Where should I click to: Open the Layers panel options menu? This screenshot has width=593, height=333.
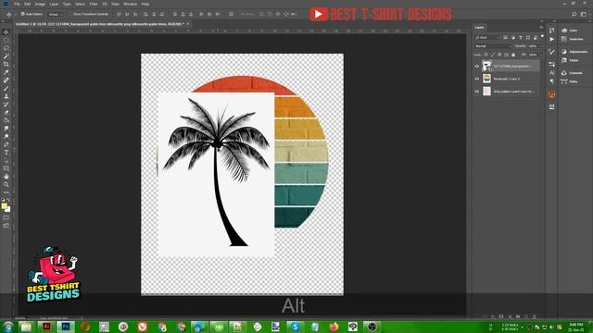point(541,27)
